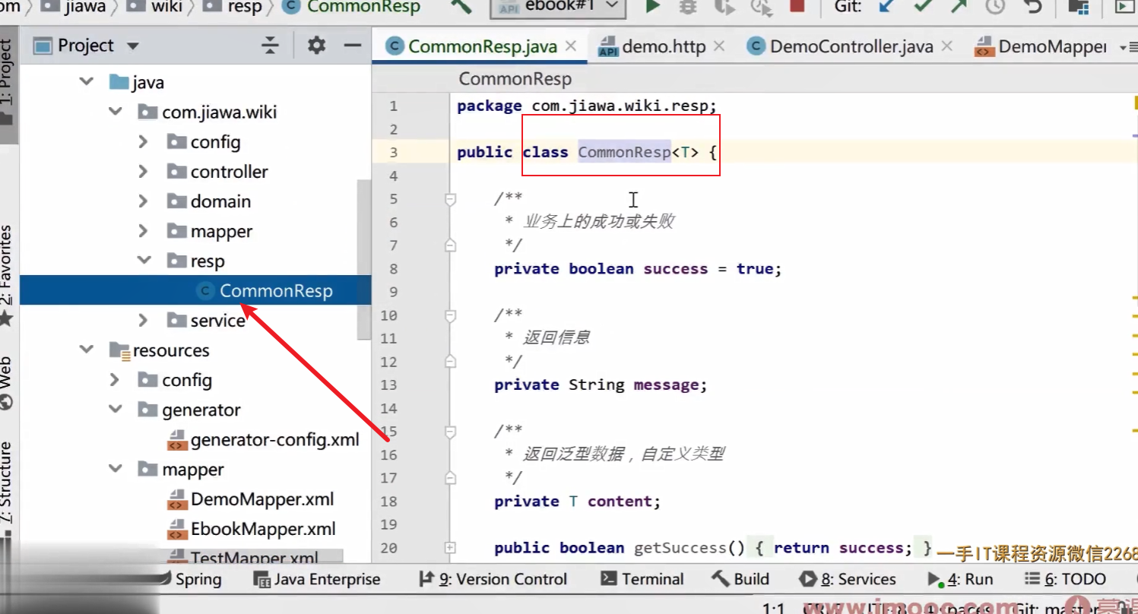Click the green Run button in toolbar

tap(652, 7)
